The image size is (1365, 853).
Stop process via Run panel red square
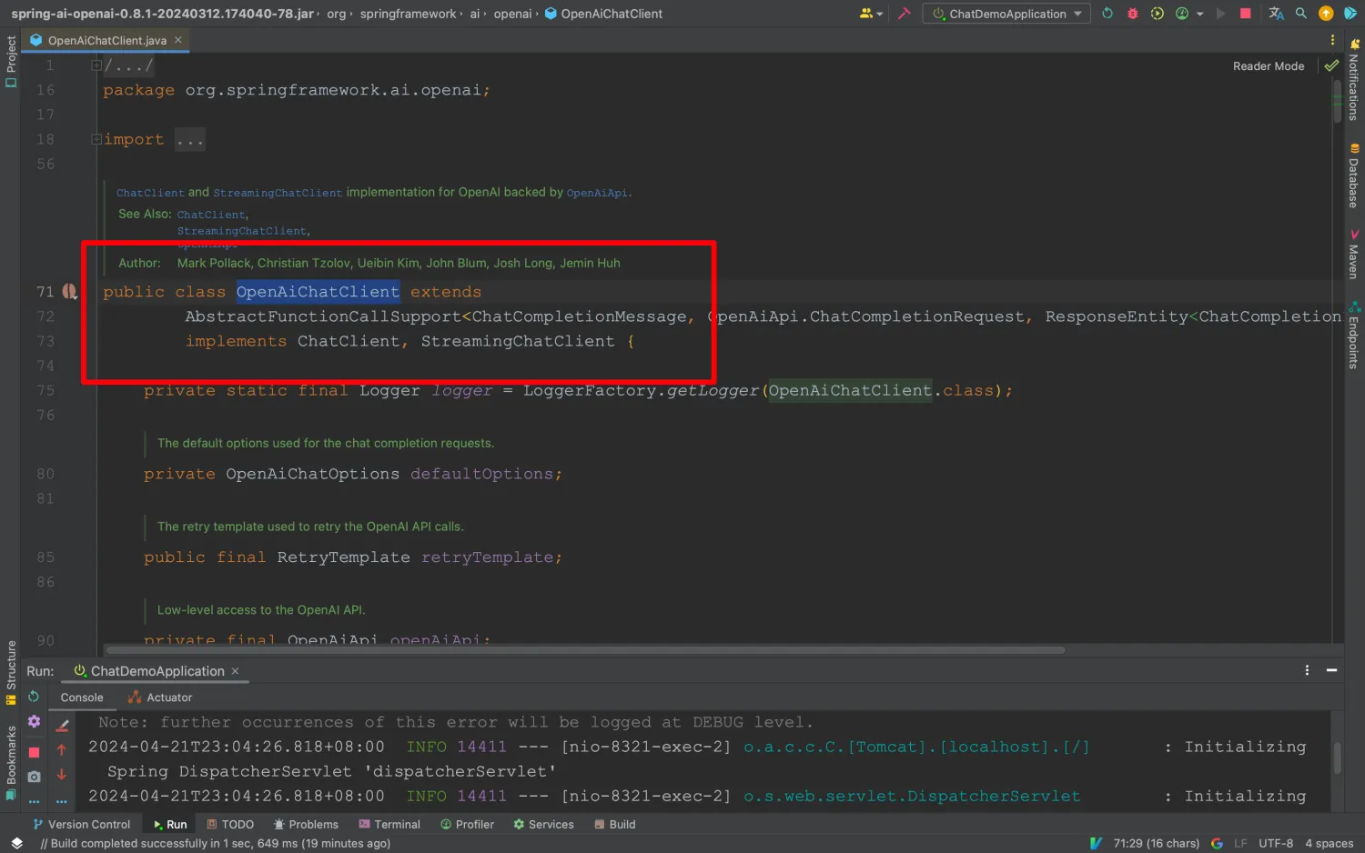click(34, 752)
